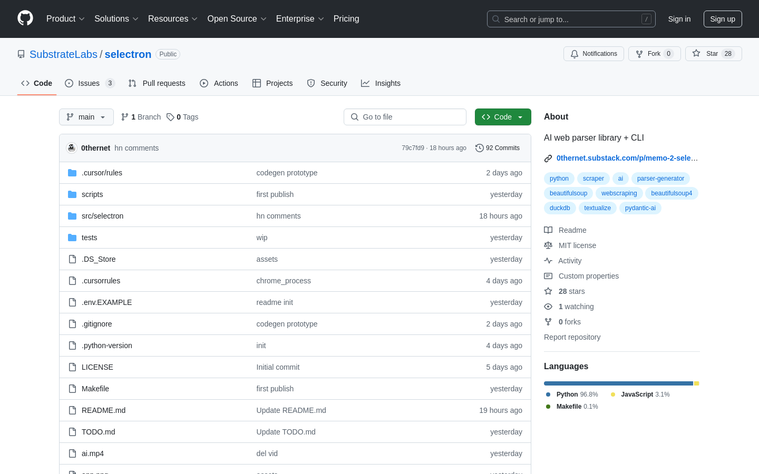
Task: Click the pydantic-ai topic tag
Action: pos(640,208)
